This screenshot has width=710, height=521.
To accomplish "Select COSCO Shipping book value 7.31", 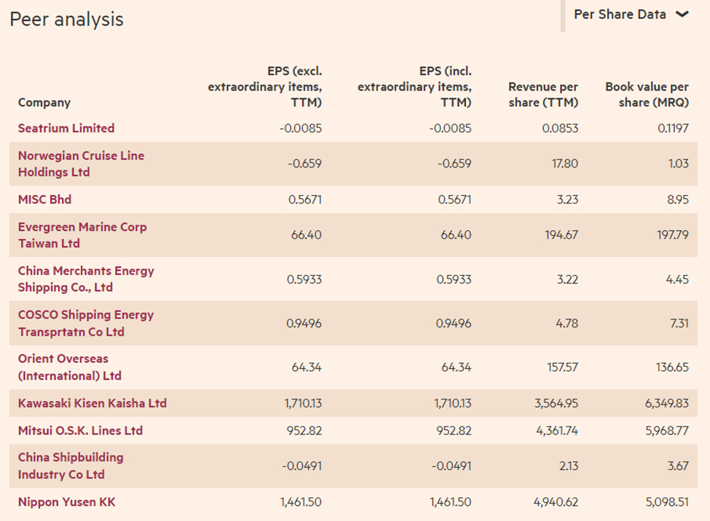I will coord(679,324).
